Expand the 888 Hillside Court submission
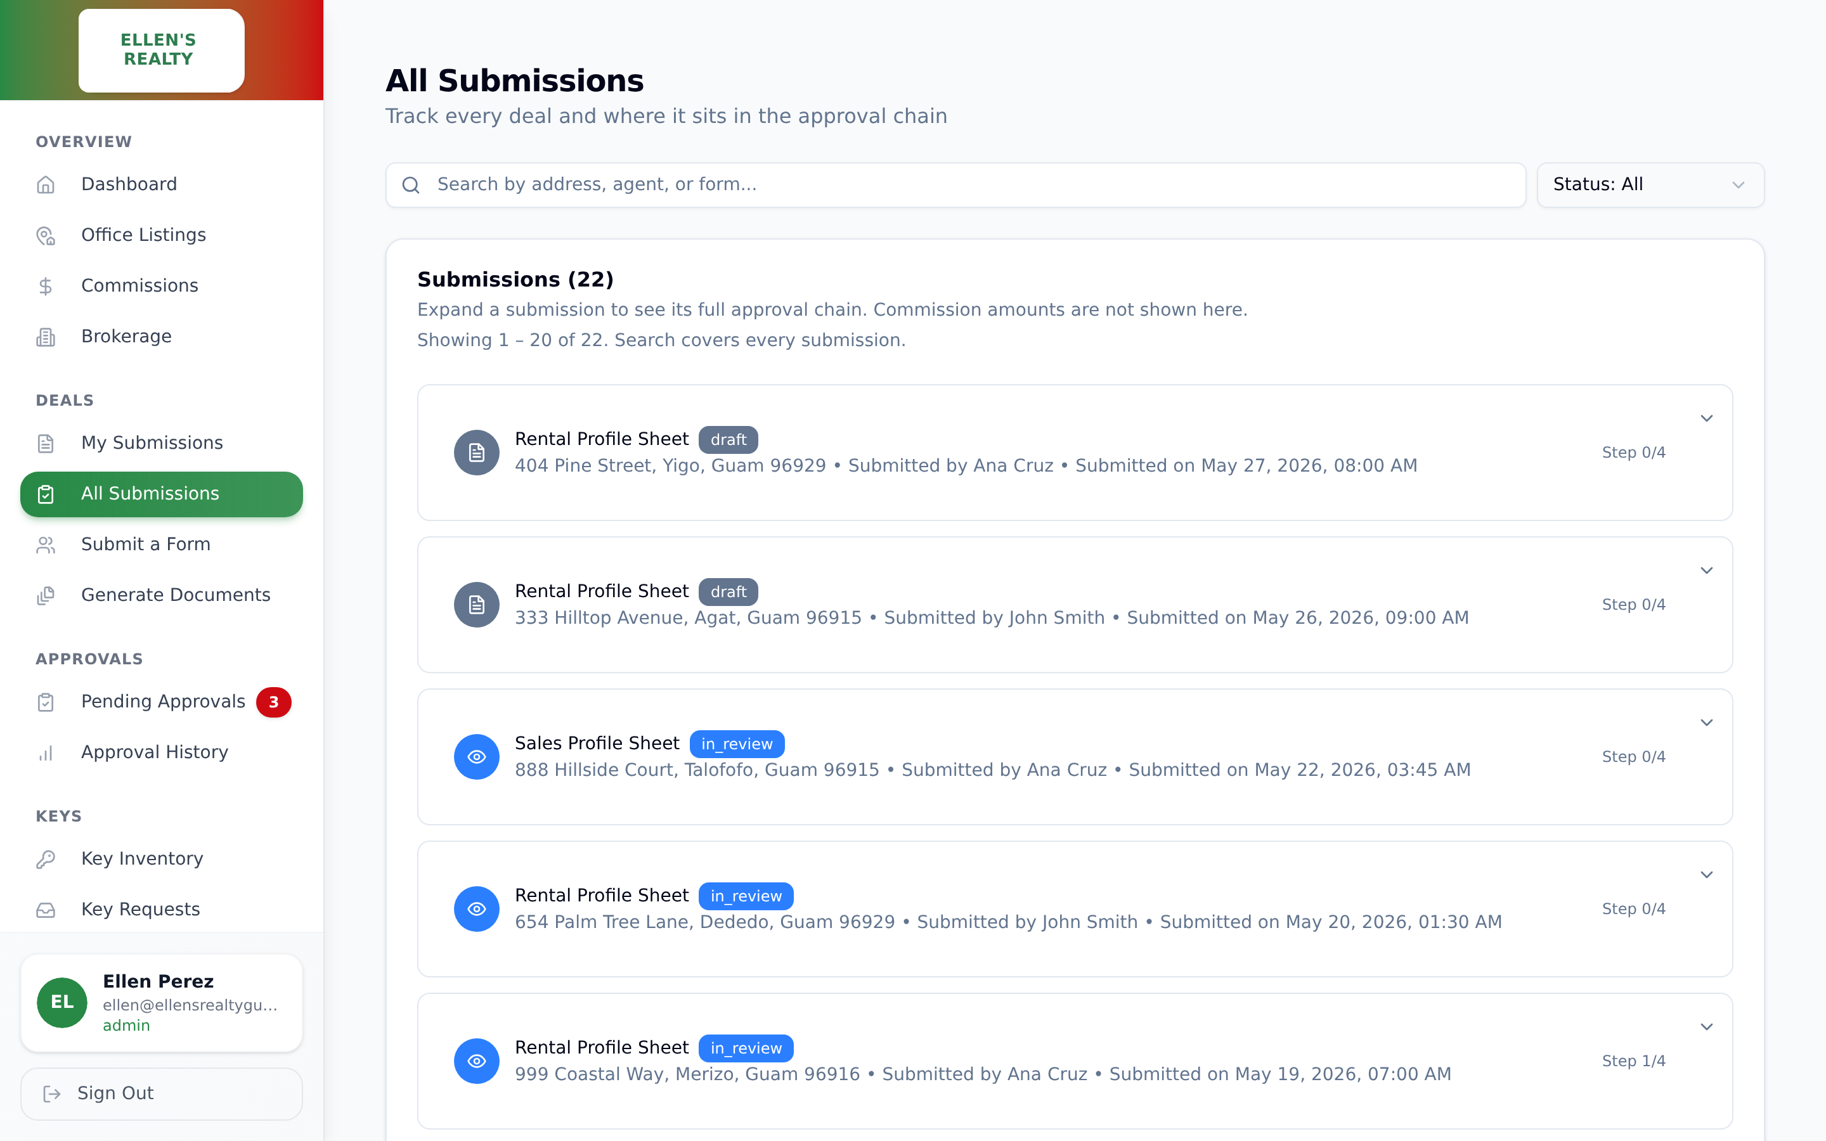 point(1706,723)
